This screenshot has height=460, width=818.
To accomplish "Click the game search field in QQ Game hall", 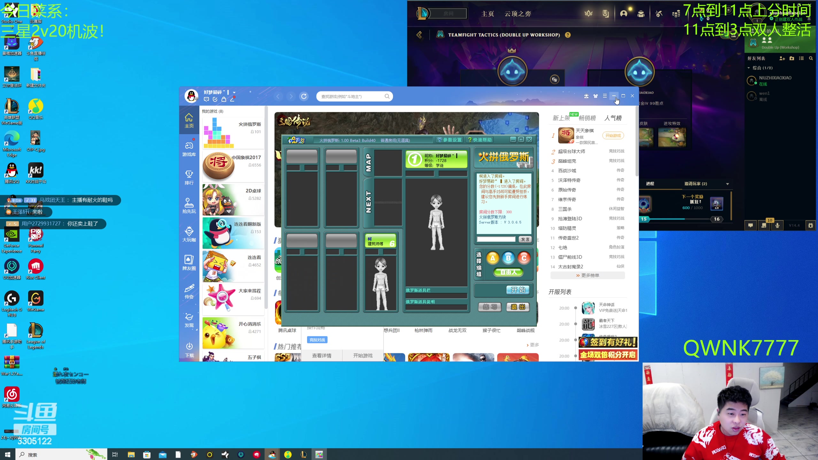I will [354, 96].
